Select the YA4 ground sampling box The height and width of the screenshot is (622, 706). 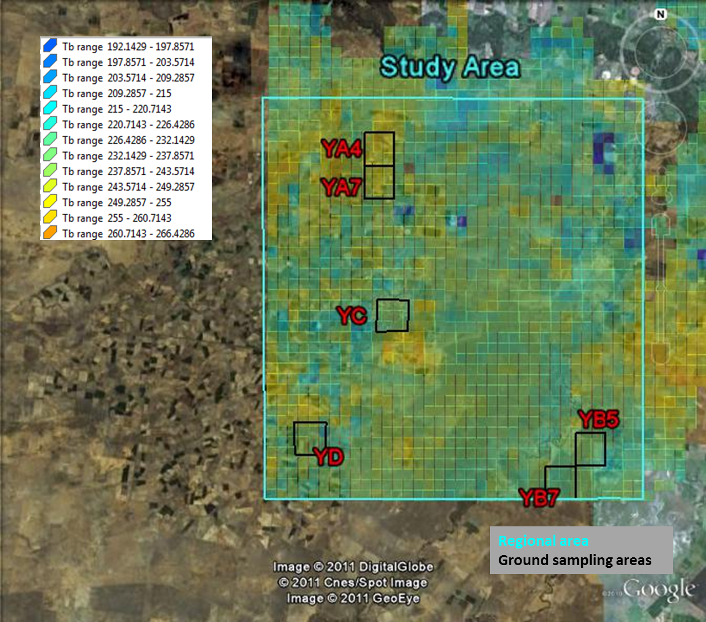point(379,149)
